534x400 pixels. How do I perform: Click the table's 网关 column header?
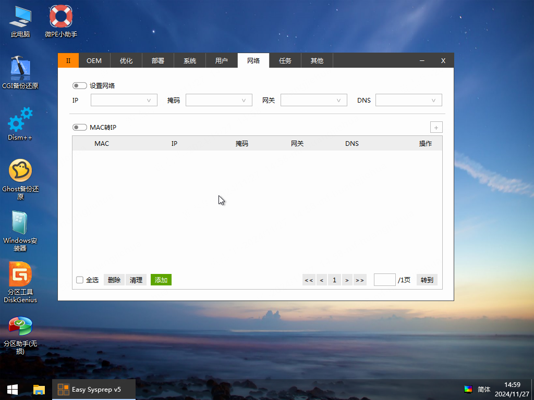(297, 144)
